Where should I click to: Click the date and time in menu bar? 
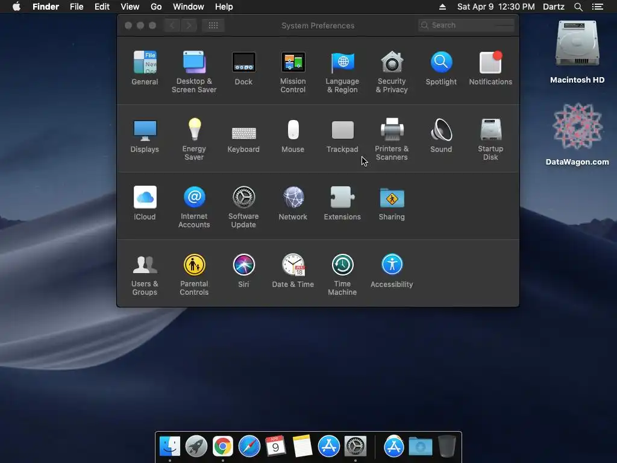(496, 7)
